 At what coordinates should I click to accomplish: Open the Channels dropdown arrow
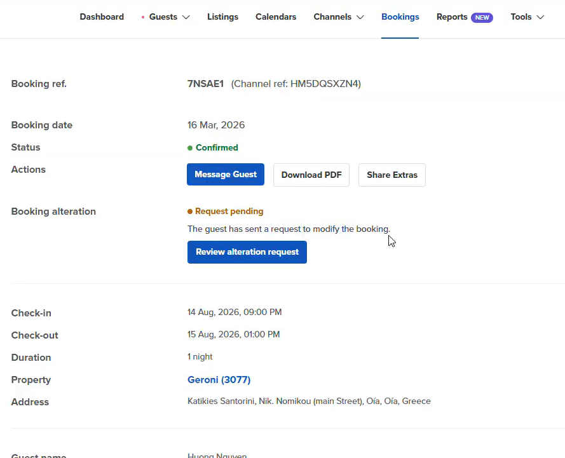(x=360, y=17)
